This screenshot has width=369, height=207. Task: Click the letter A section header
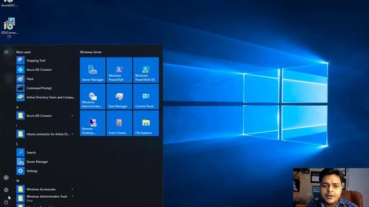[17, 107]
